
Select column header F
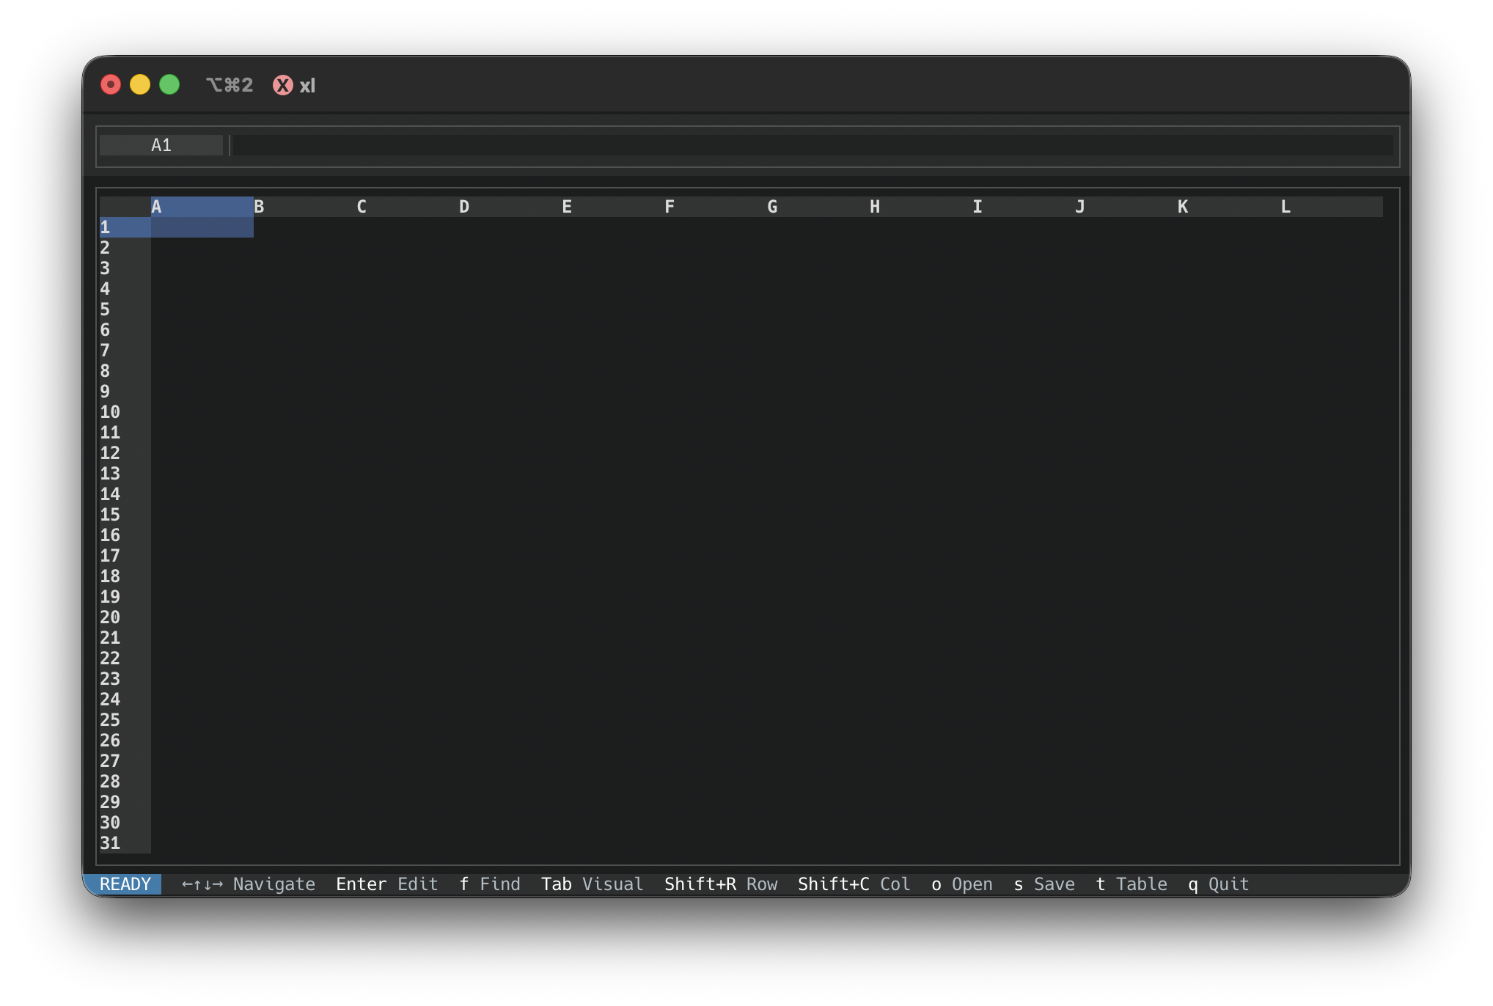click(716, 207)
